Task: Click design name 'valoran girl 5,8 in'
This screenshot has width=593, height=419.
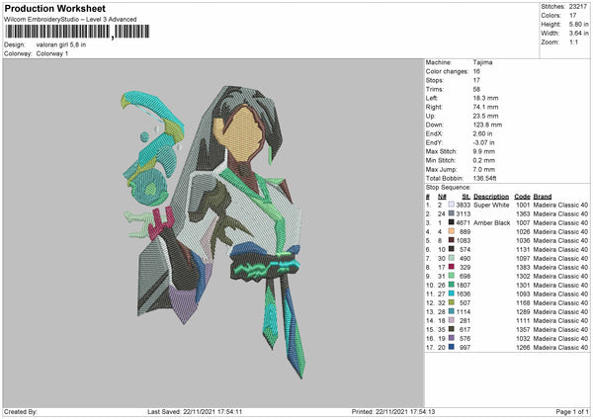Action: (61, 44)
